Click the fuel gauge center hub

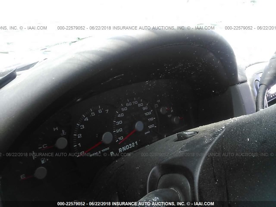click(x=41, y=173)
